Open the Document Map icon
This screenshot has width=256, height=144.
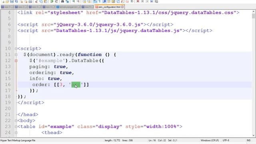click(x=113, y=2)
